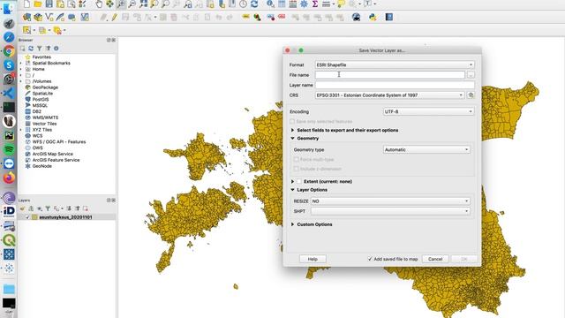The width and height of the screenshot is (565, 318).
Task: Select the Zoom Out magnifier tool
Action: point(132,4)
